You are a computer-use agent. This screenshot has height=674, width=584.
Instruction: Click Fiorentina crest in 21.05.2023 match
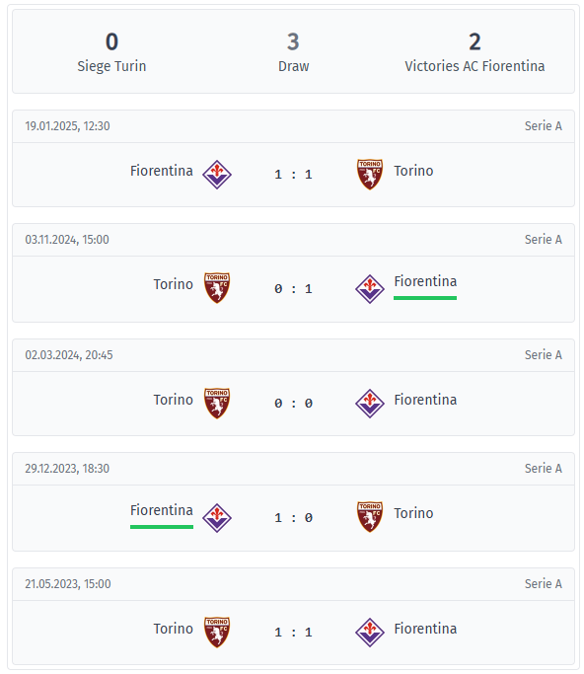click(370, 633)
